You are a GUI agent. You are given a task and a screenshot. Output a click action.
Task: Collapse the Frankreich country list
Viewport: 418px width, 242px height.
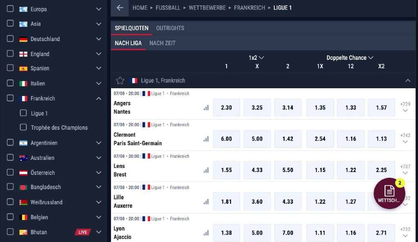[x=99, y=98]
